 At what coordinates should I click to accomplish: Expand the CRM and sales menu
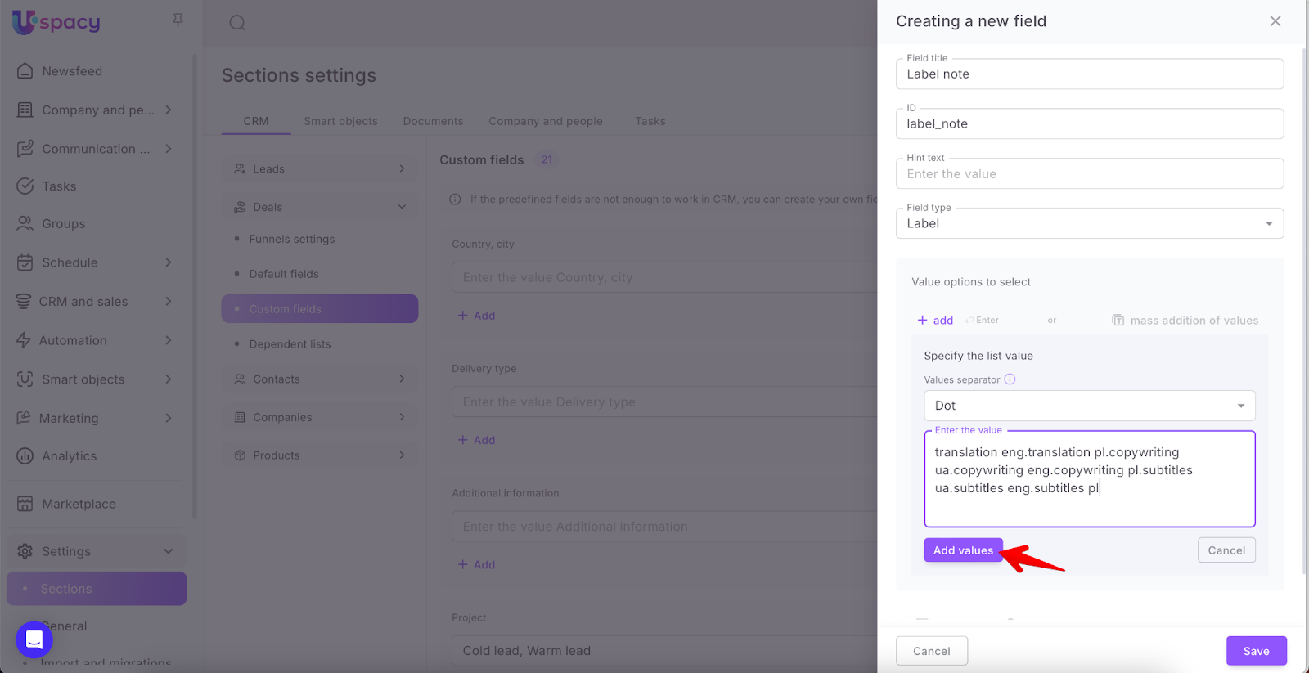coord(169,302)
